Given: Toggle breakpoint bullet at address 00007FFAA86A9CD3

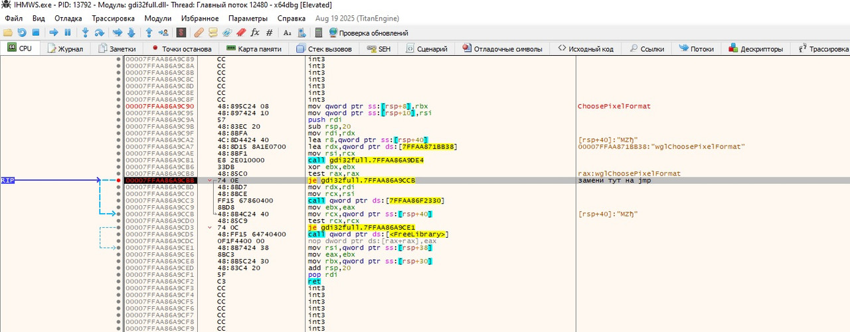Looking at the screenshot, I should (x=119, y=228).
